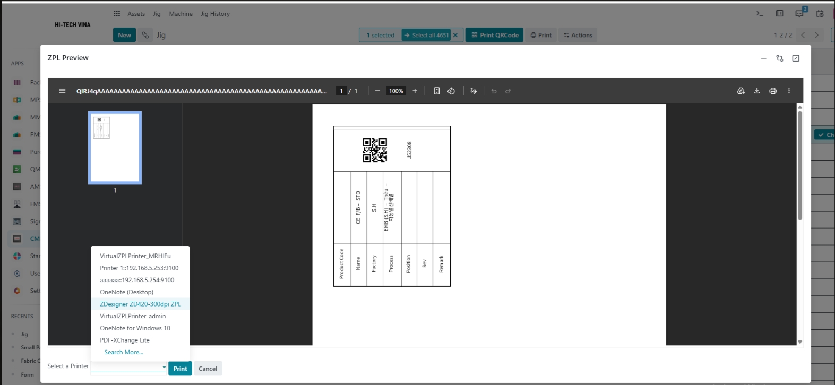The image size is (835, 385).
Task: Click the version compare icon in dialog header
Action: tap(780, 58)
